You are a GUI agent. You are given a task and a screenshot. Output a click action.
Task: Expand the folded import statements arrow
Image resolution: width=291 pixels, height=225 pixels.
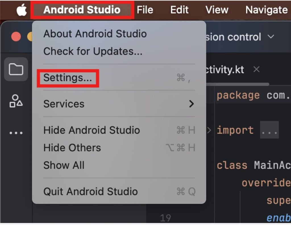click(x=209, y=130)
